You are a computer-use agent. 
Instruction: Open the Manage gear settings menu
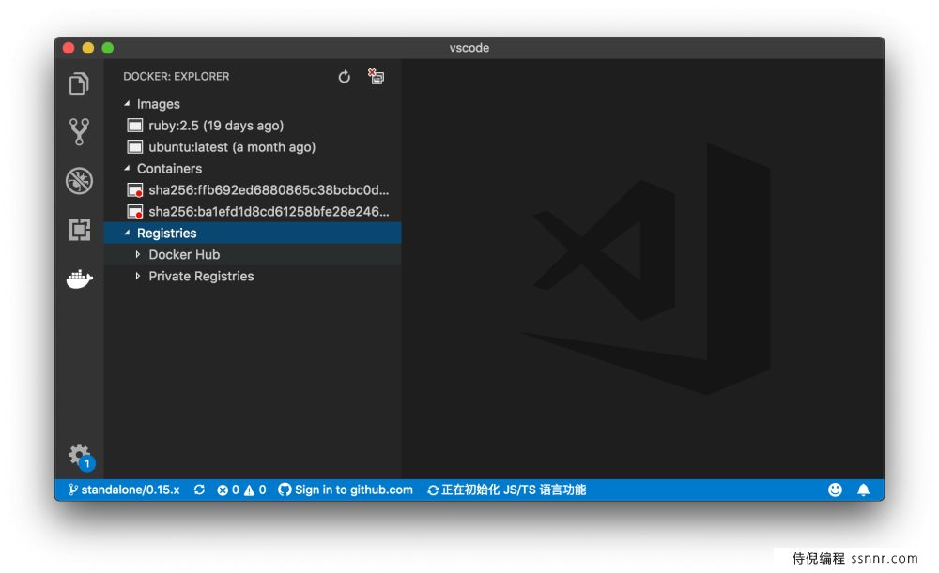pyautogui.click(x=80, y=457)
